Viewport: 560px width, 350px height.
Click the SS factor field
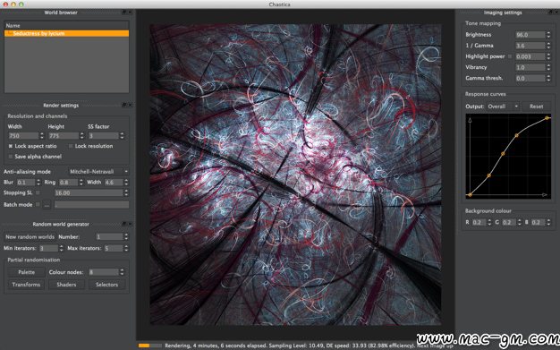(x=104, y=136)
